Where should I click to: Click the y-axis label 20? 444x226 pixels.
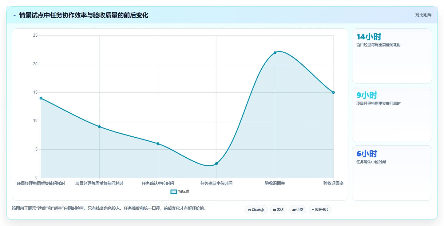click(35, 64)
